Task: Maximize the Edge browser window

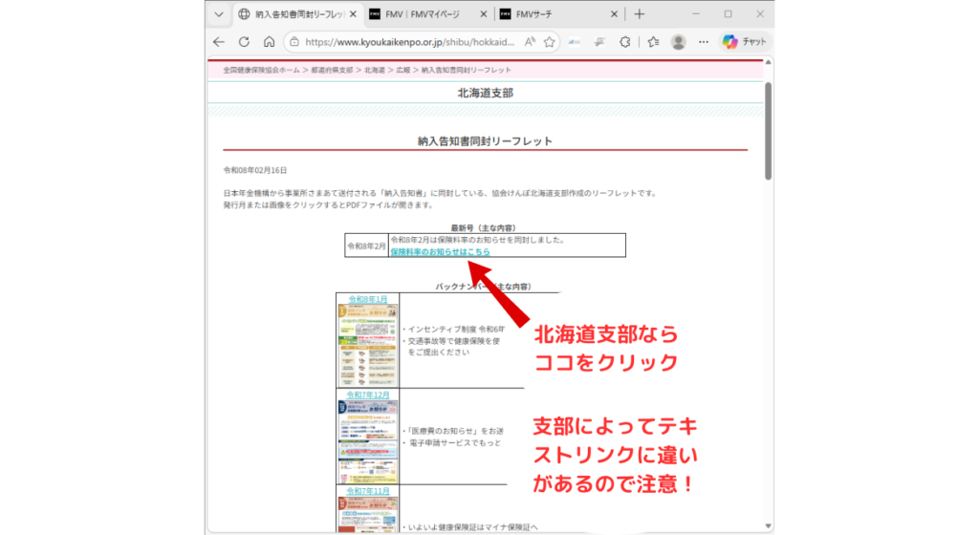Action: click(x=728, y=13)
